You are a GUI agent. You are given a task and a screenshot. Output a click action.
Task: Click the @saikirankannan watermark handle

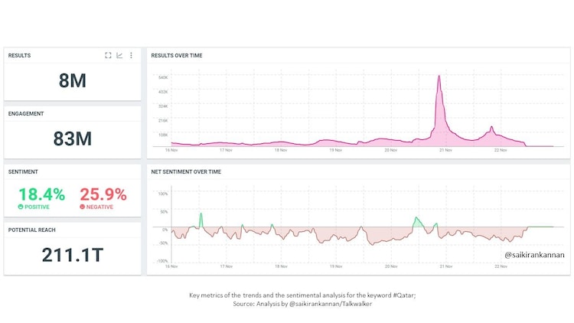[533, 255]
